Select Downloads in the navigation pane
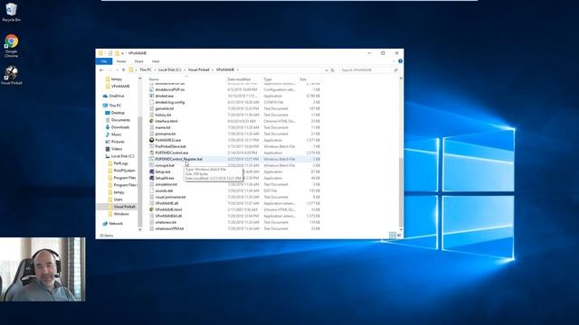 tap(120, 127)
